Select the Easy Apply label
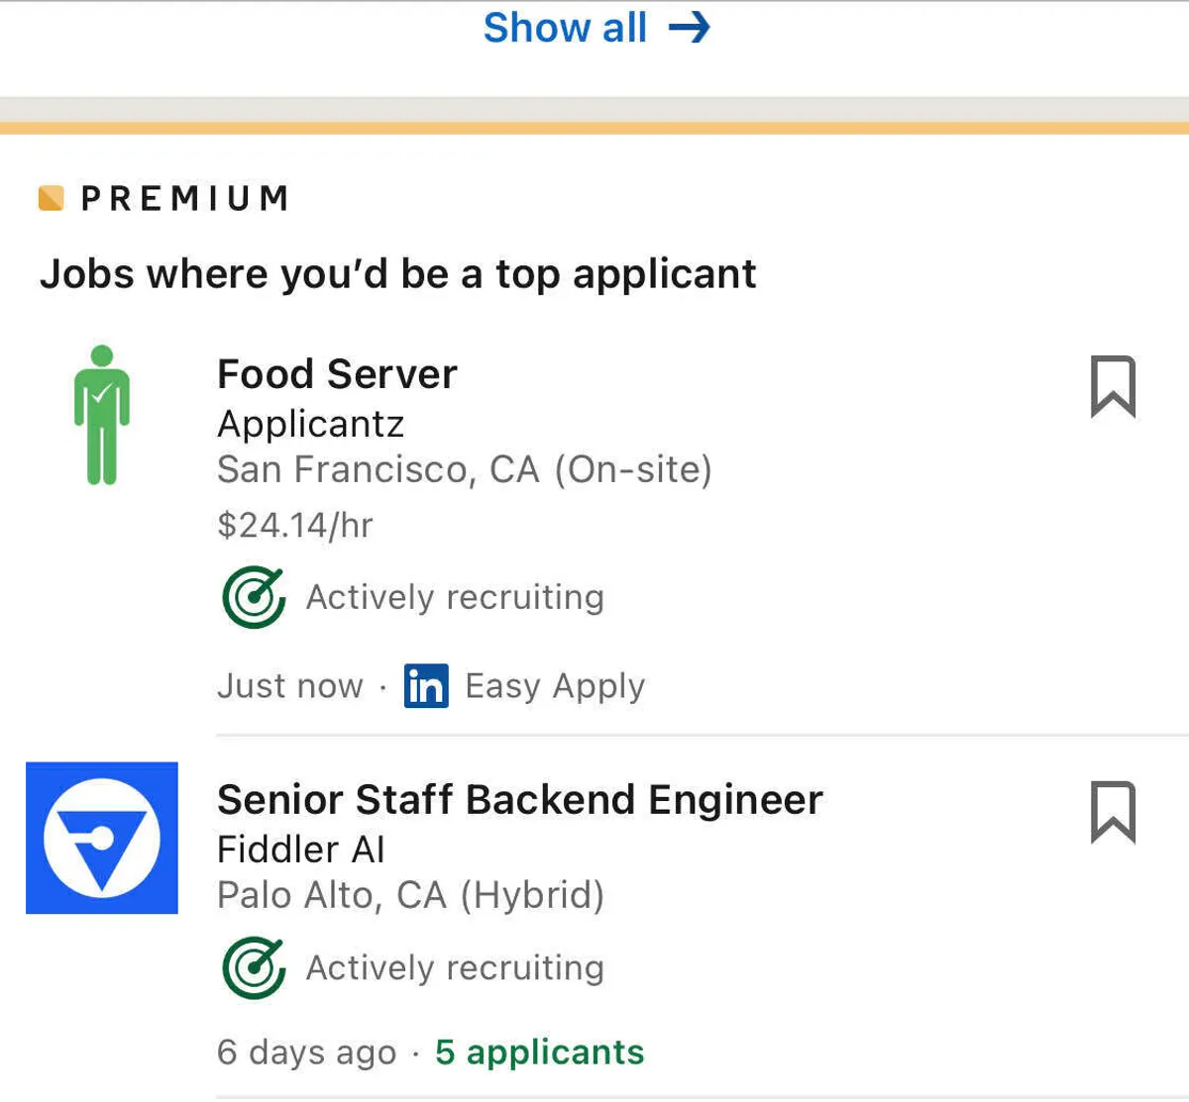 tap(555, 686)
